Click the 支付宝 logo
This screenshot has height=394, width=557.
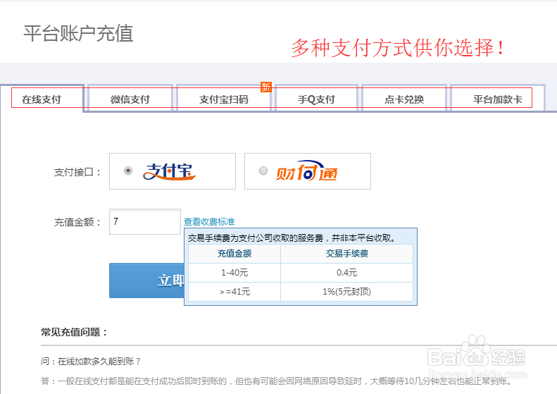[169, 171]
